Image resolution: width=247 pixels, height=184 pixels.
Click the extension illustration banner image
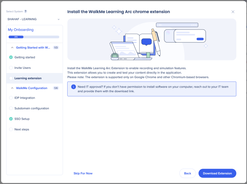152,39
